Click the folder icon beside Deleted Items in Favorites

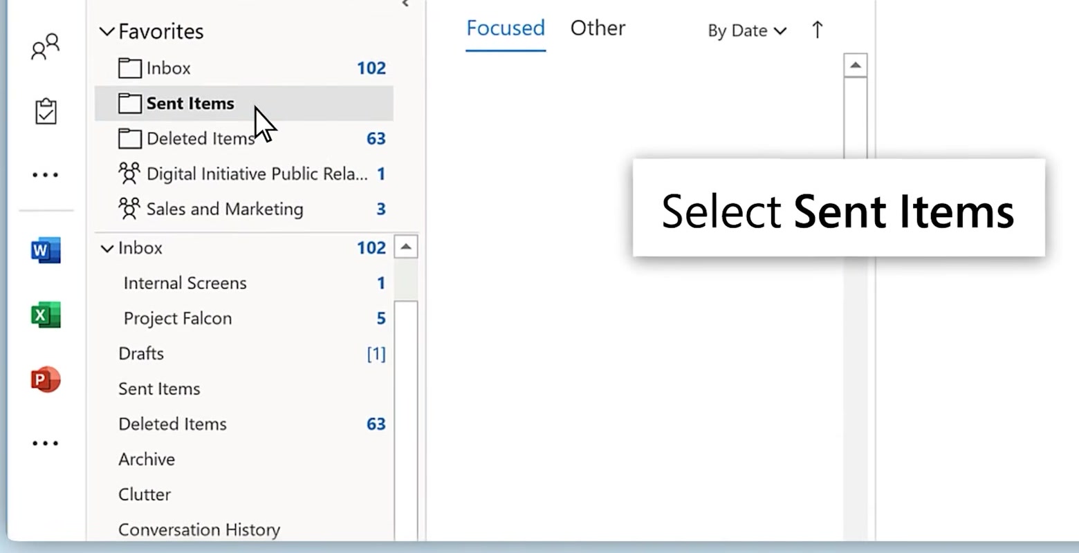129,138
